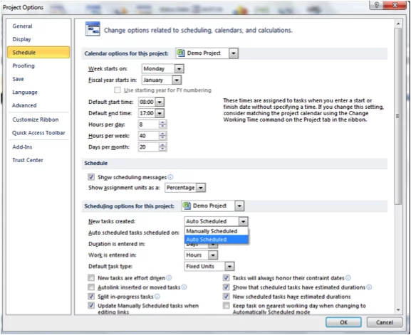Viewport: 411px width, 335px height.
Task: Open the Save options category
Action: click(18, 79)
